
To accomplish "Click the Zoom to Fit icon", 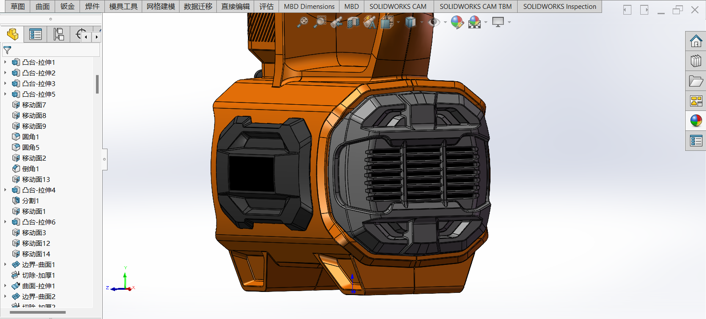I will click(x=303, y=22).
